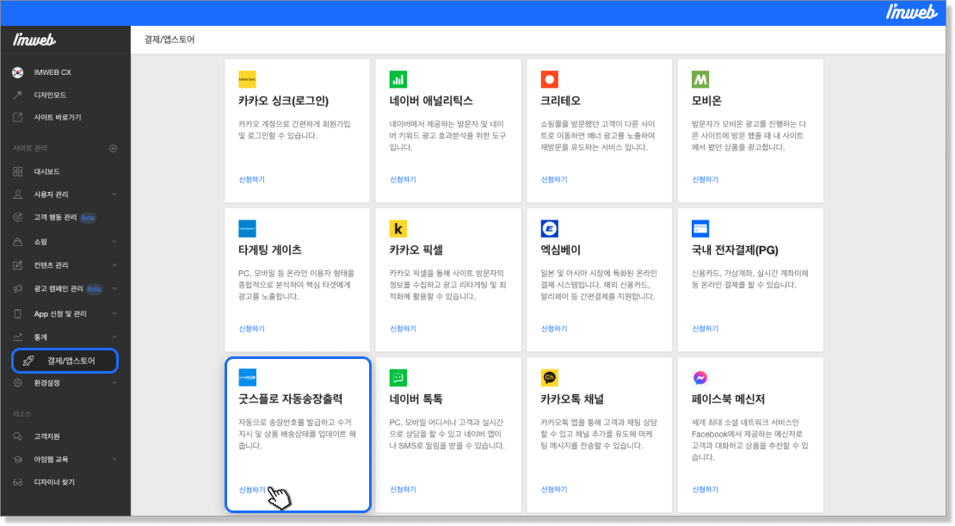
Task: Click the Facebook Messenger icon
Action: [700, 377]
